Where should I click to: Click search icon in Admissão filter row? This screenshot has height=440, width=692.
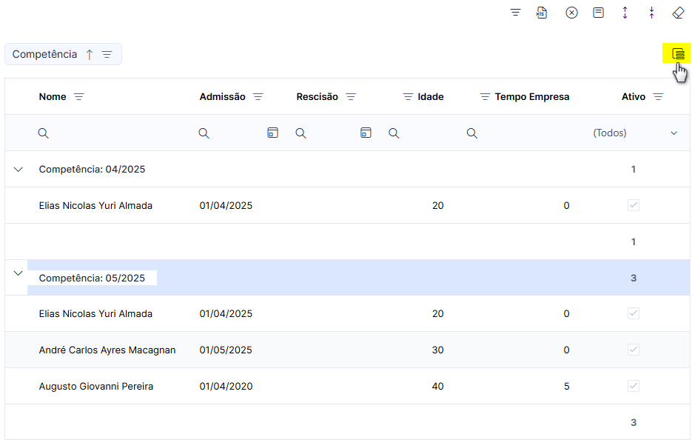point(204,133)
